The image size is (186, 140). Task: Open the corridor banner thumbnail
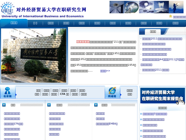[117, 7]
